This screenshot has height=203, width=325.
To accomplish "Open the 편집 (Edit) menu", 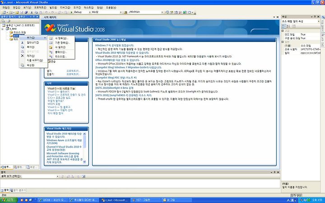I will tap(16, 8).
